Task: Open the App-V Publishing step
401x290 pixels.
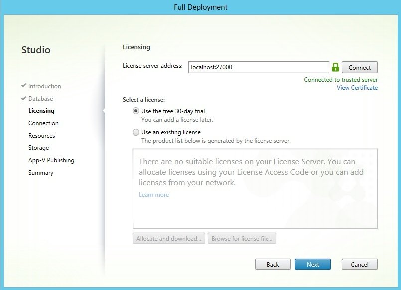Action: (51, 160)
